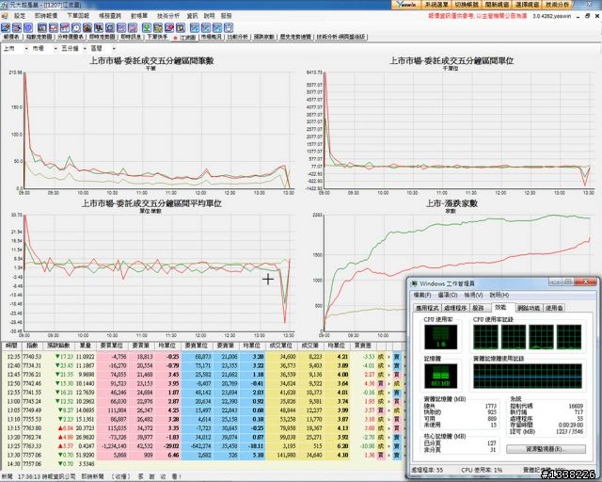Click the clock icon in the toolbar
This screenshot has height=482, width=602.
76,27
